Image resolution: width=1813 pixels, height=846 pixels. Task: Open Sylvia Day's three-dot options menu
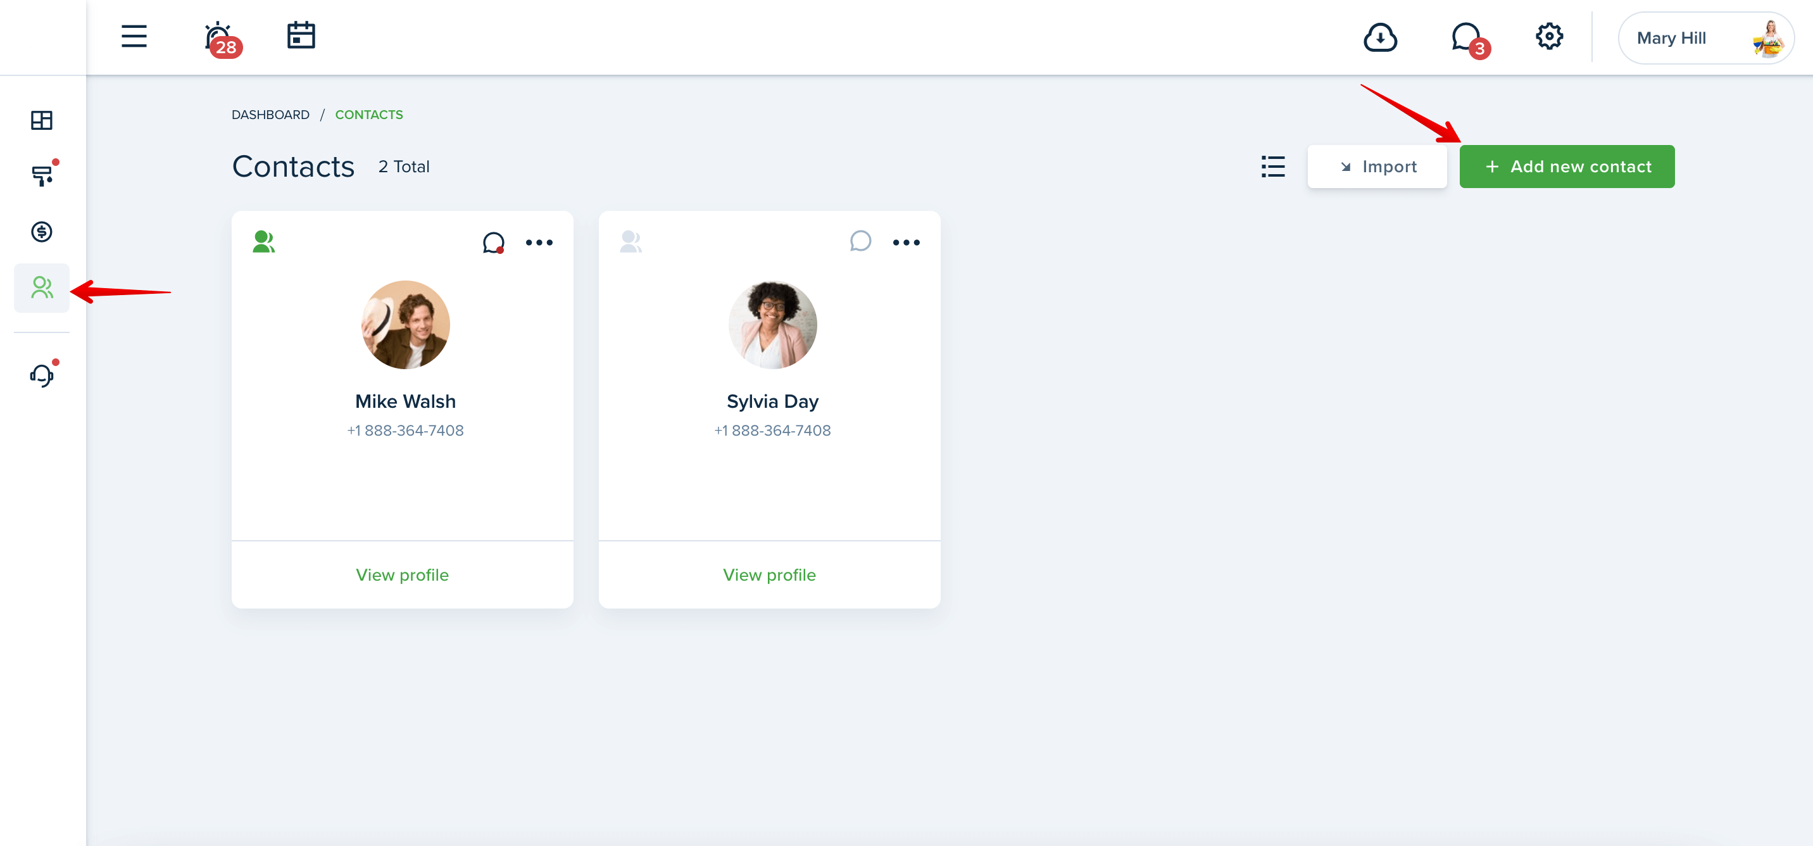(x=906, y=243)
